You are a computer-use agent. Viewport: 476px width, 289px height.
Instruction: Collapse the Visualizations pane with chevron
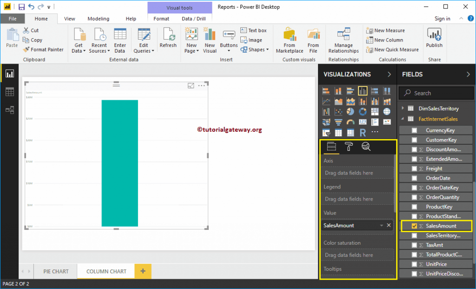coord(389,74)
